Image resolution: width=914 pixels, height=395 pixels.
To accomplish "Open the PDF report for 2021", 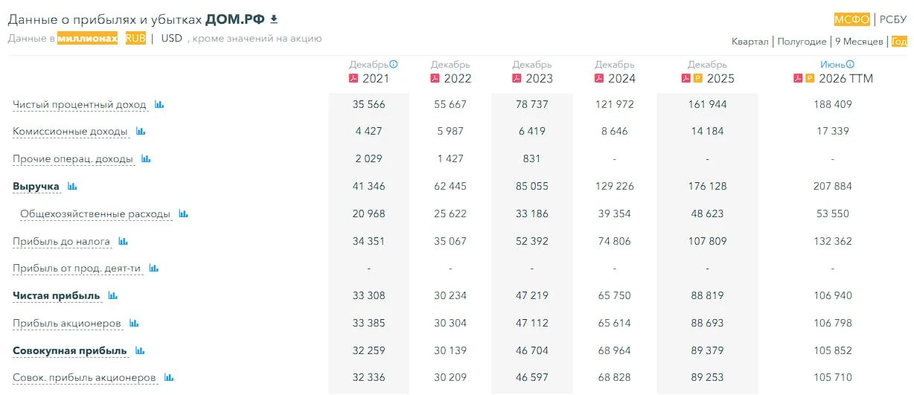I will (x=354, y=78).
